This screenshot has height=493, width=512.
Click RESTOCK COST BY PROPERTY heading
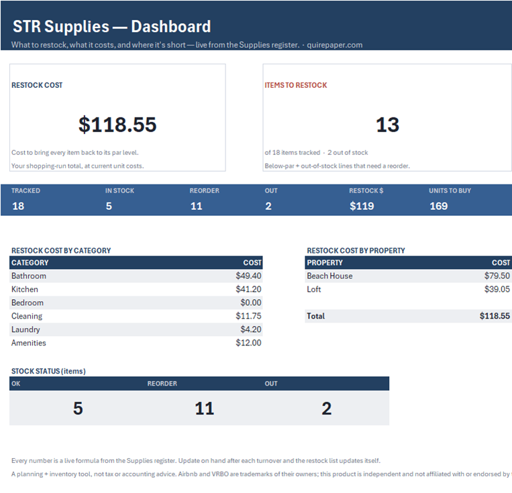(x=356, y=251)
